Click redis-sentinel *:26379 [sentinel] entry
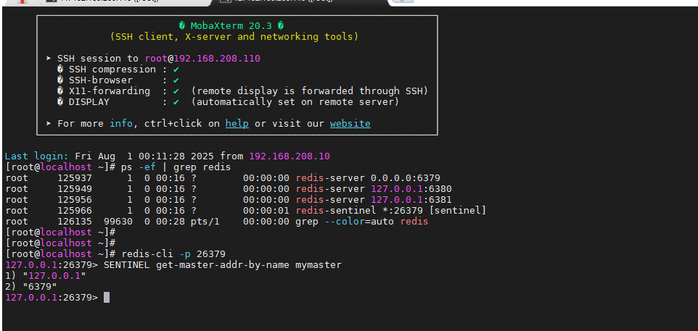The height and width of the screenshot is (331, 698). click(x=391, y=211)
